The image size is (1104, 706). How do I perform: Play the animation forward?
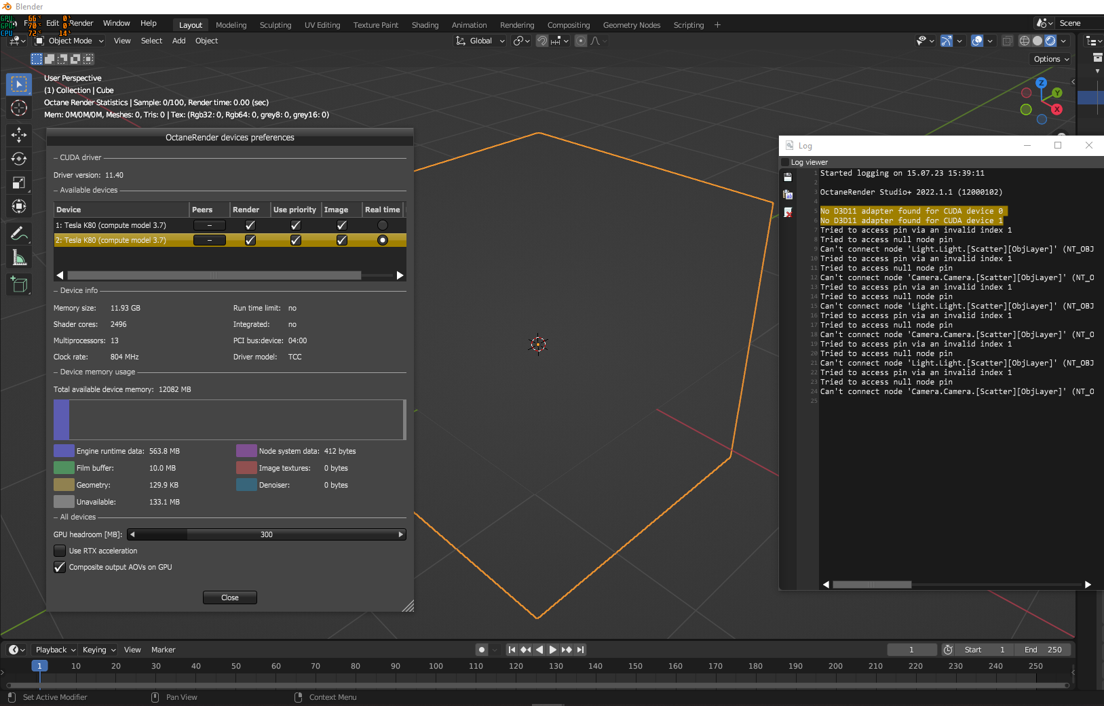[x=553, y=650]
